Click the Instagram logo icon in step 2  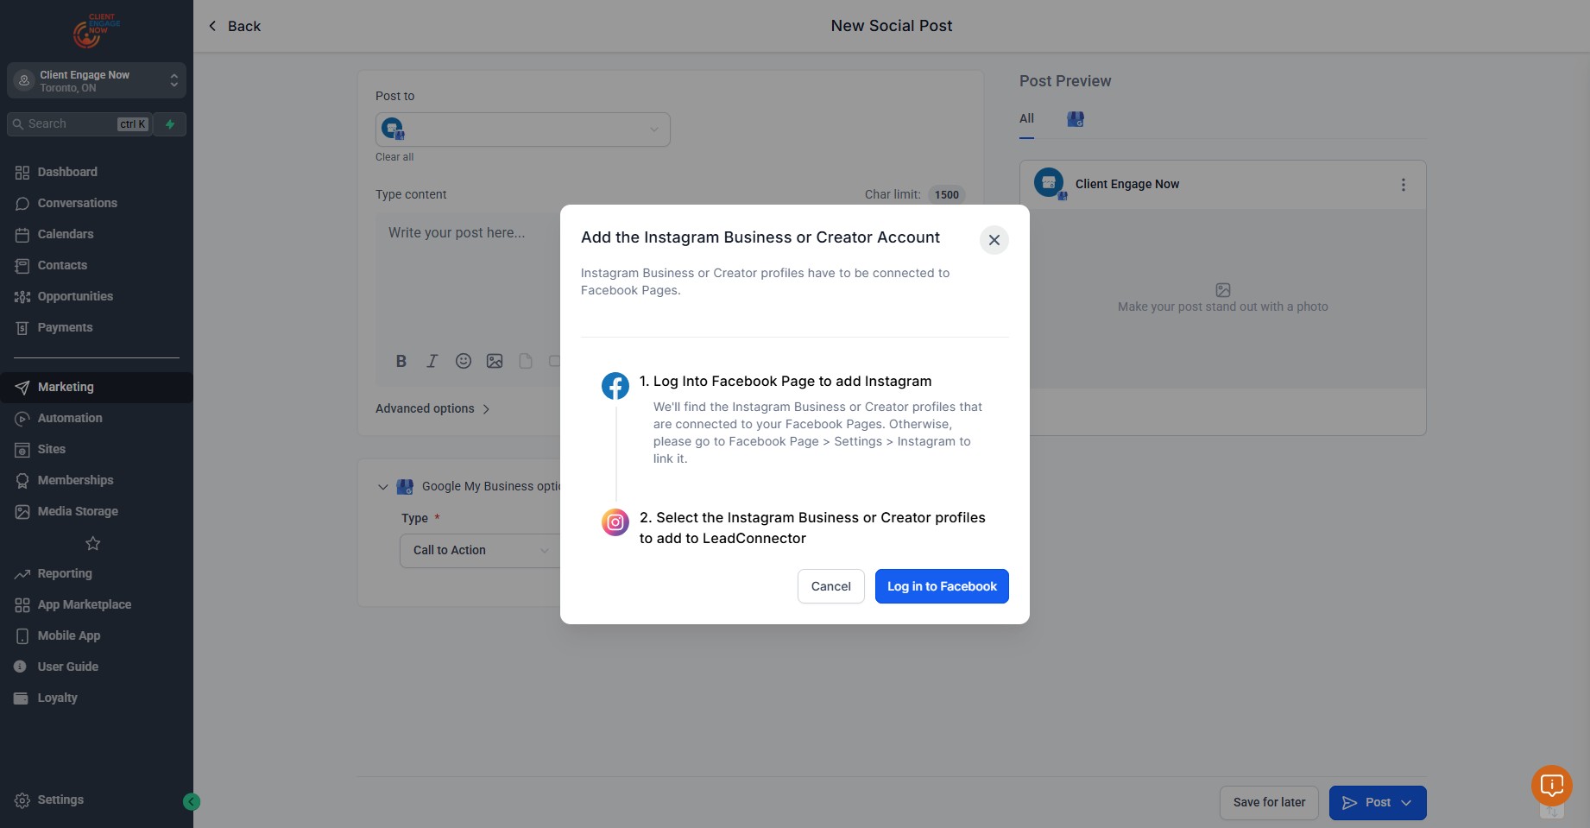click(x=615, y=521)
